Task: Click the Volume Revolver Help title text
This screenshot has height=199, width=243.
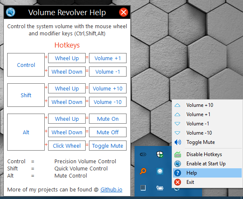Action: [x=67, y=12]
